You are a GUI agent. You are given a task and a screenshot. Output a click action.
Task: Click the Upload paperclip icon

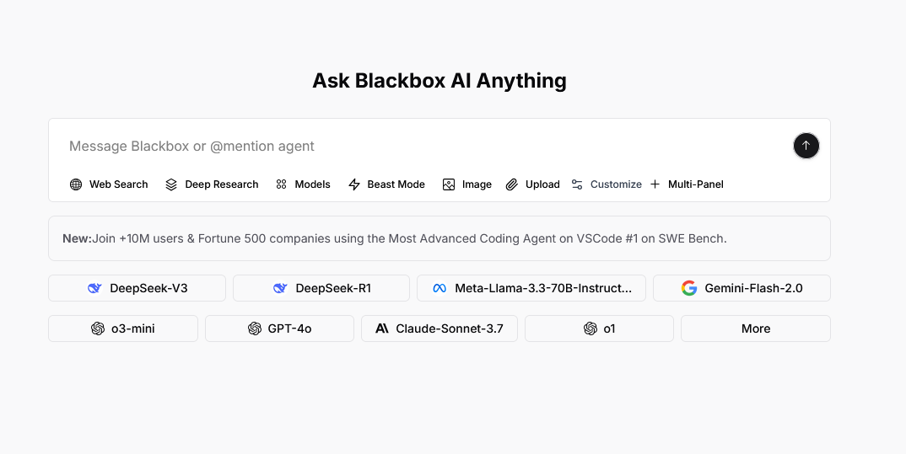pos(511,184)
